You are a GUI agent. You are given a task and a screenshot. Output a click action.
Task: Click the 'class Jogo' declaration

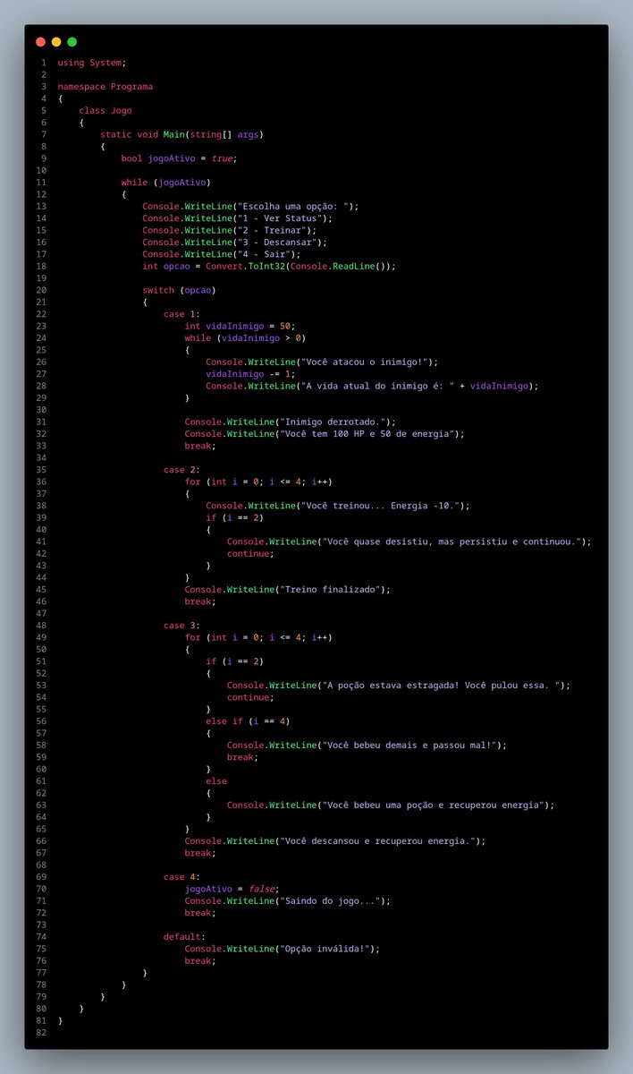click(x=105, y=110)
